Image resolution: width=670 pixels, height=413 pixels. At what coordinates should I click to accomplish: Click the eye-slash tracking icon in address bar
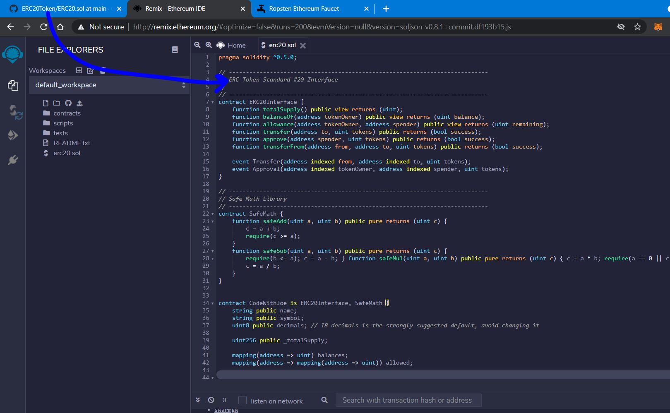[621, 26]
